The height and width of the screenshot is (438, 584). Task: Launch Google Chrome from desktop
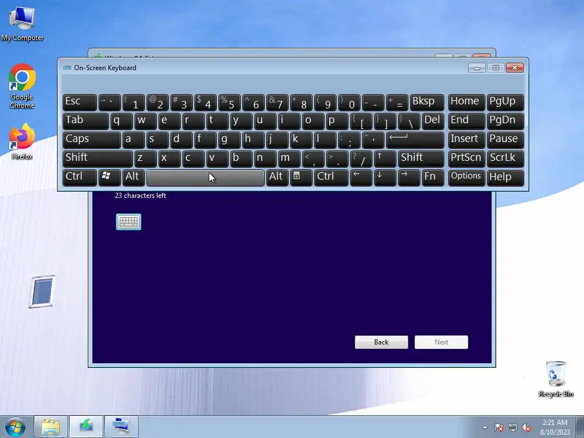(22, 86)
